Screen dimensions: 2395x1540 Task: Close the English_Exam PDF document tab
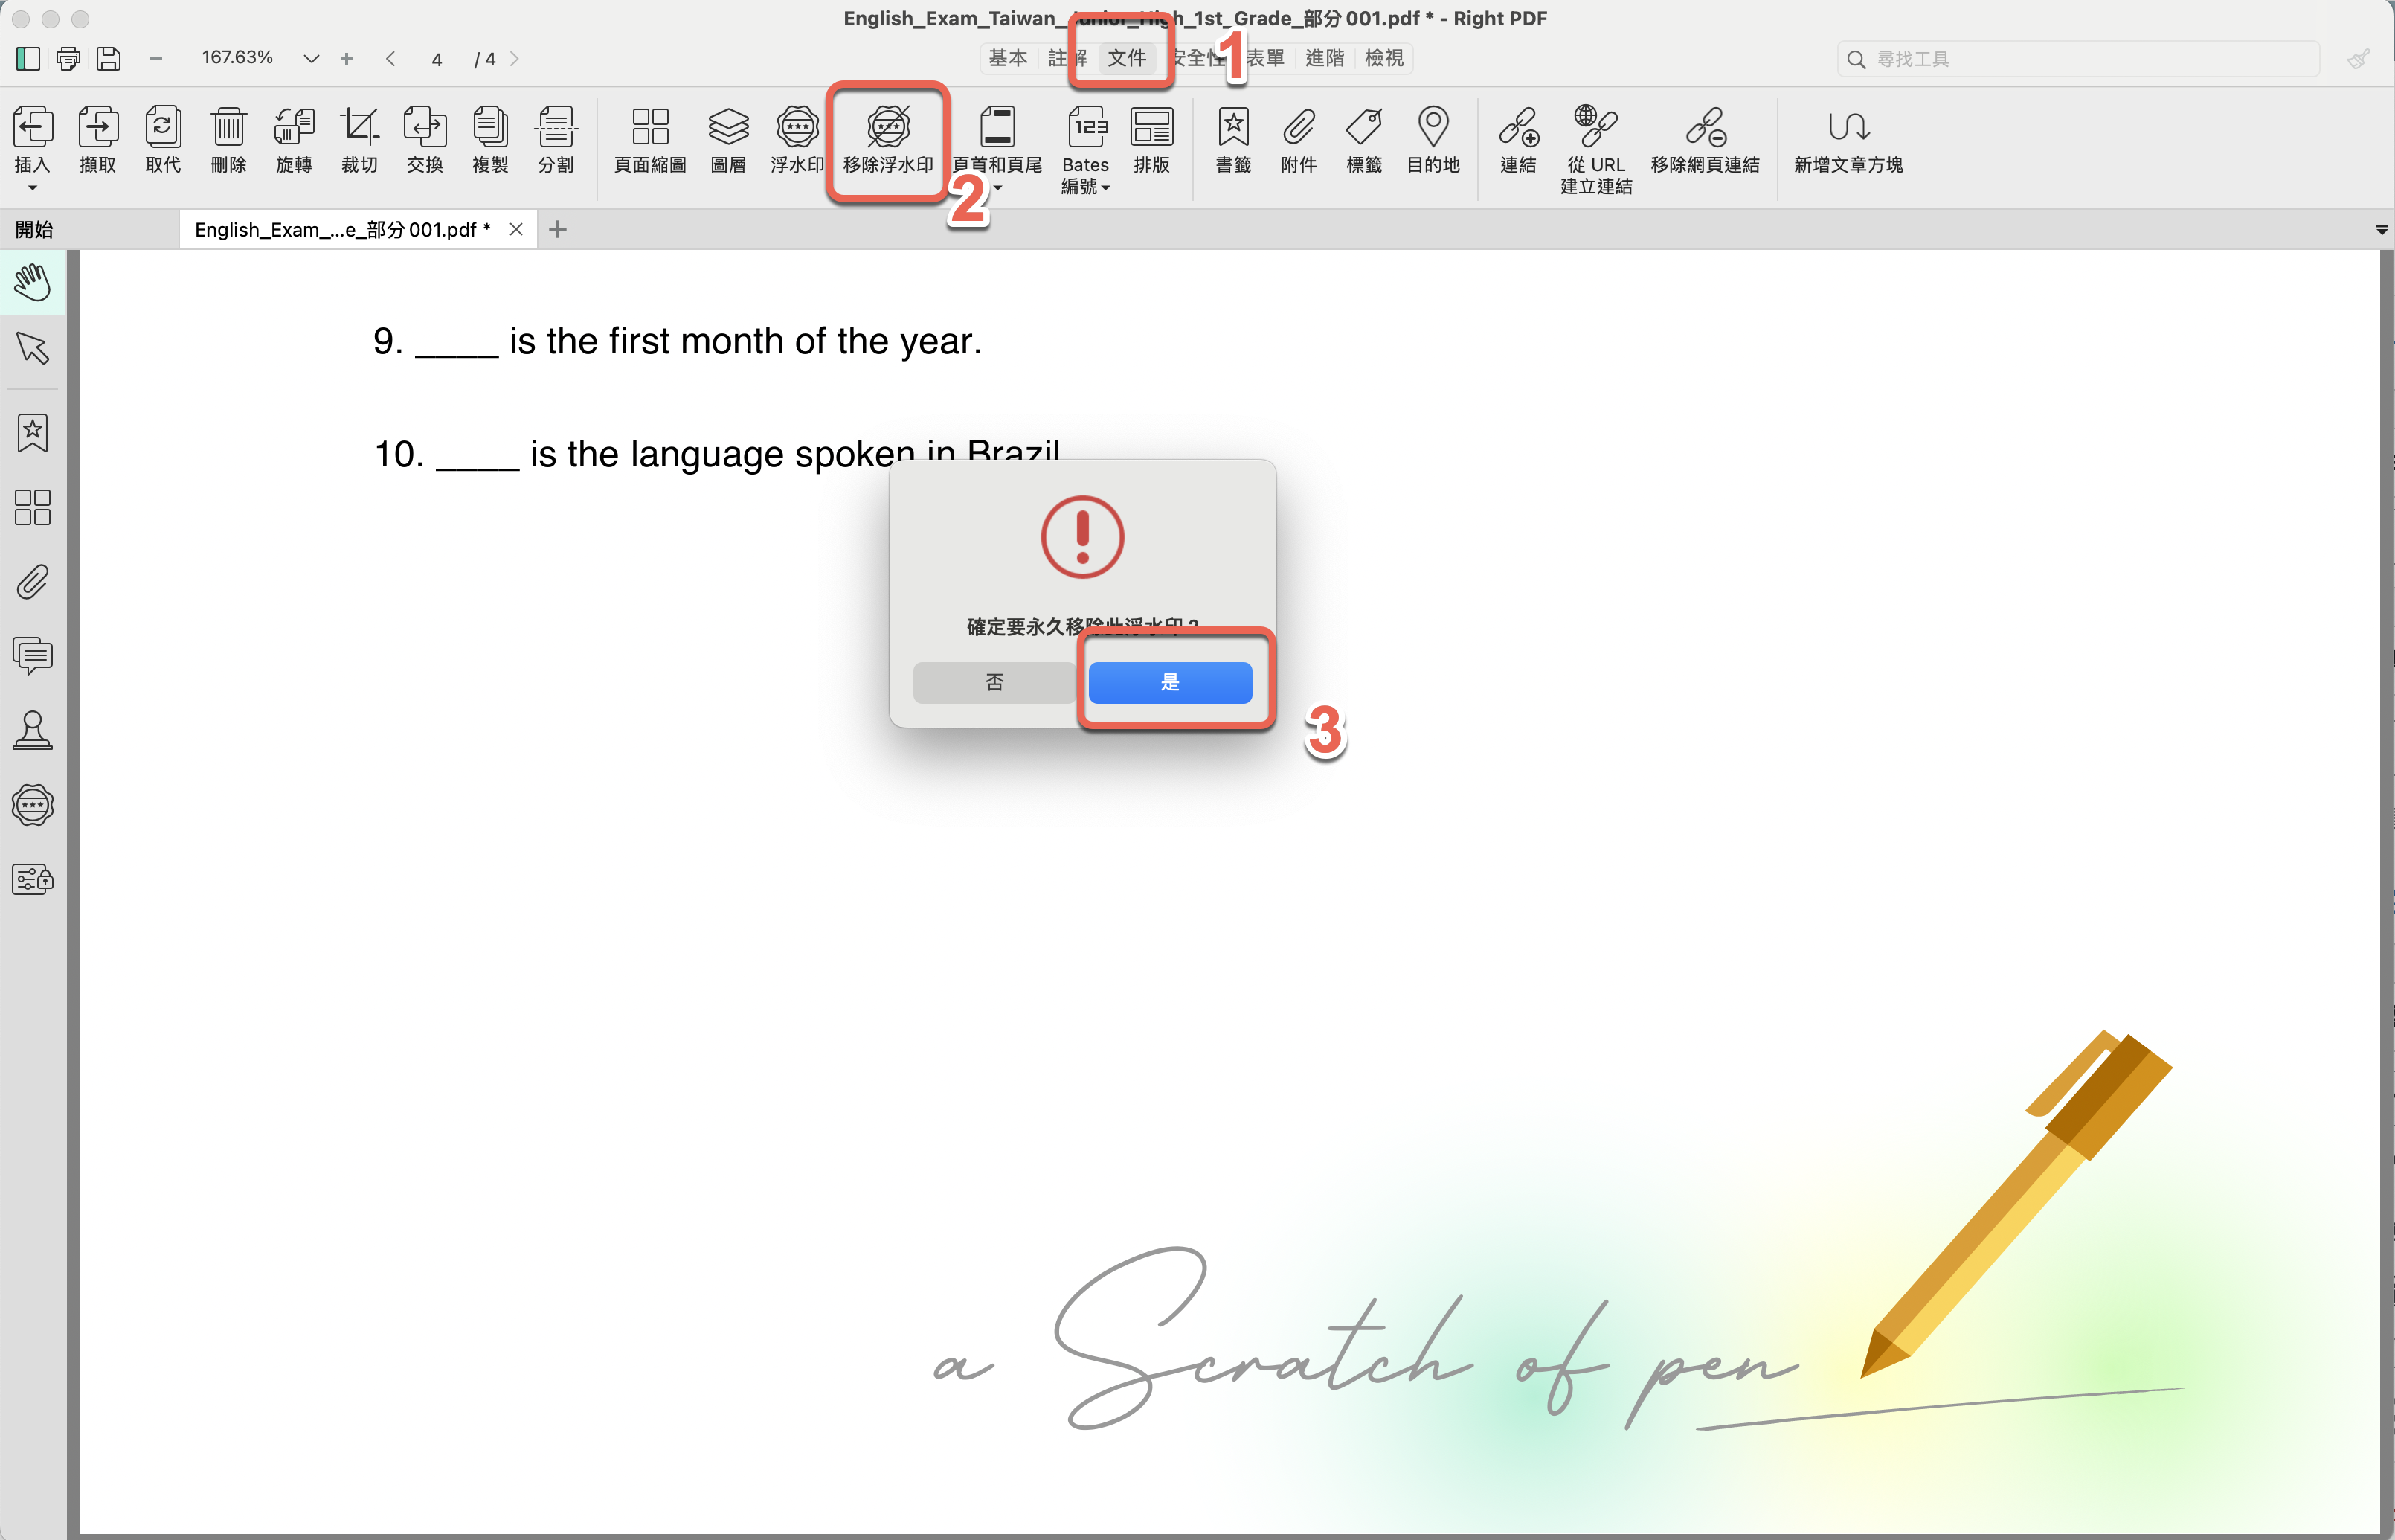pyautogui.click(x=515, y=229)
